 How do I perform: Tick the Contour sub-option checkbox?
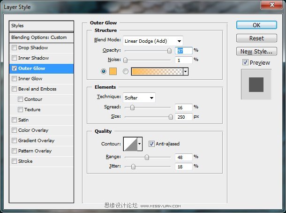point(20,99)
